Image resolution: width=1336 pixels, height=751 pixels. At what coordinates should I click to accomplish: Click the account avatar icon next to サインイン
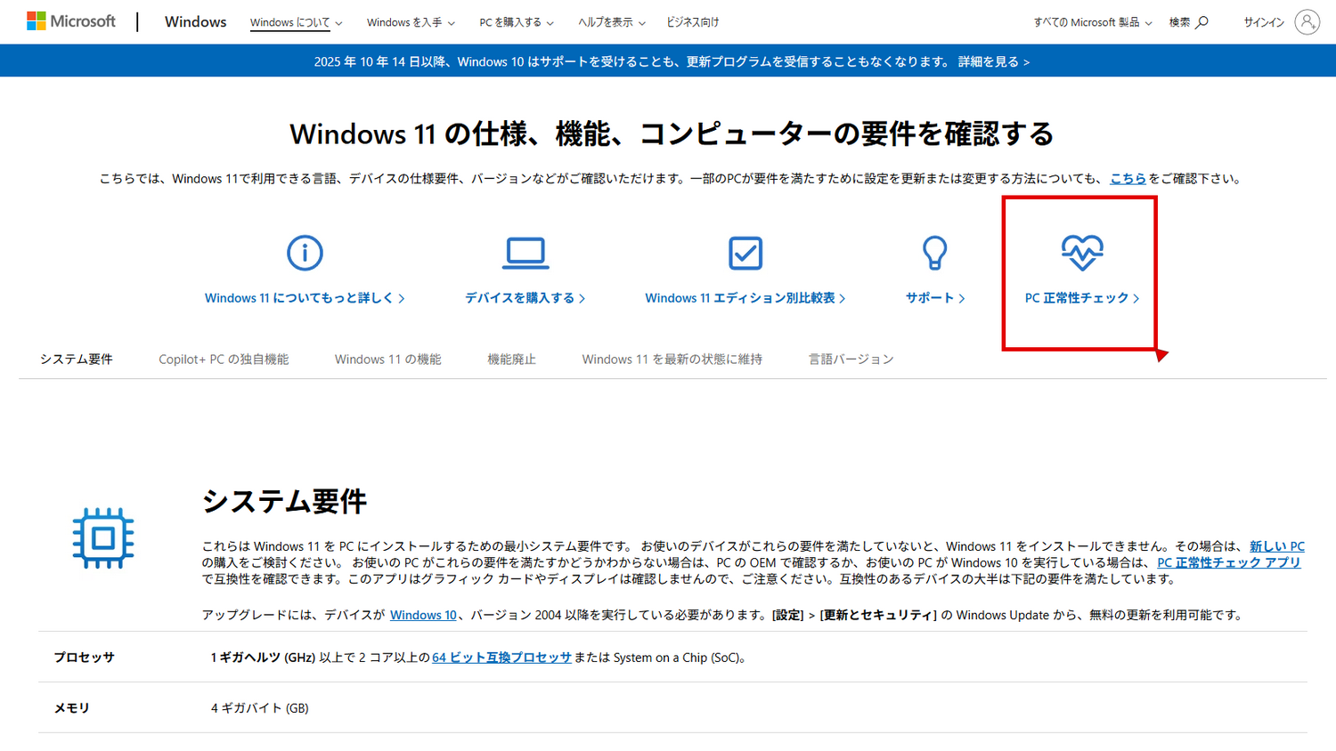[1307, 22]
